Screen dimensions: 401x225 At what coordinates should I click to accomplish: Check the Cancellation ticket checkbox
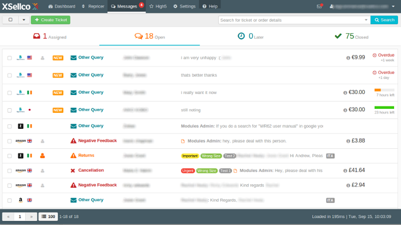pos(10,171)
